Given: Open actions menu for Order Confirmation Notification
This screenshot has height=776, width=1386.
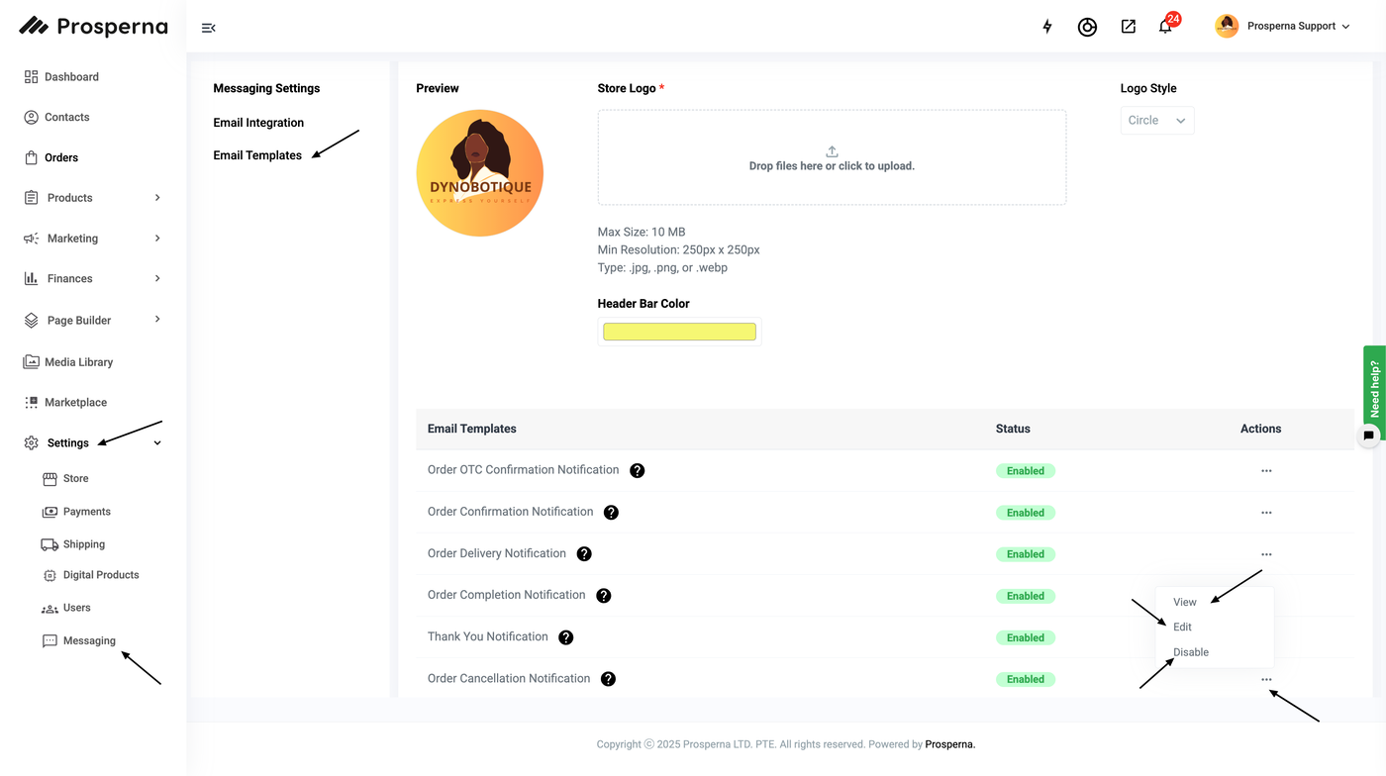Looking at the screenshot, I should coord(1266,513).
